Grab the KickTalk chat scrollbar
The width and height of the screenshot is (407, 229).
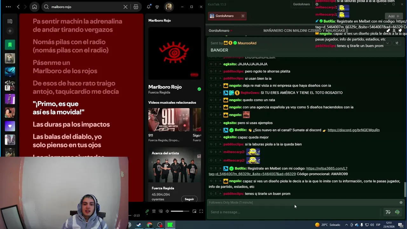(x=405, y=189)
